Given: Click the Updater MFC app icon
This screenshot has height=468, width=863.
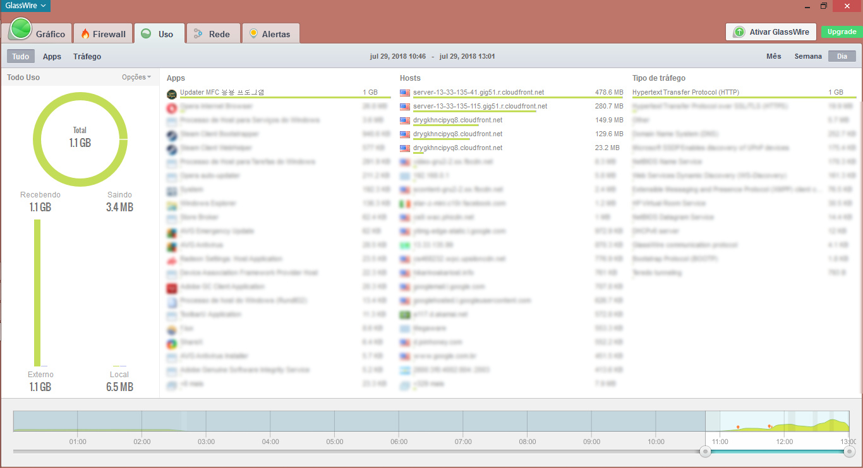Looking at the screenshot, I should tap(171, 93).
